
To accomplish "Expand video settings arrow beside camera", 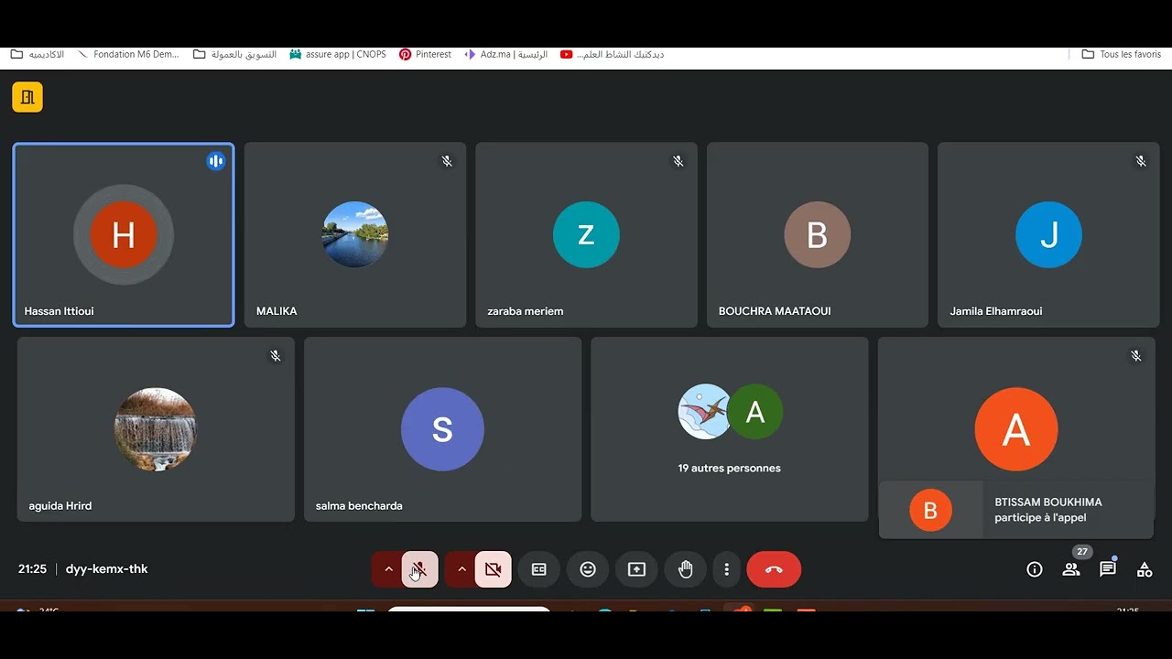I will click(x=461, y=569).
